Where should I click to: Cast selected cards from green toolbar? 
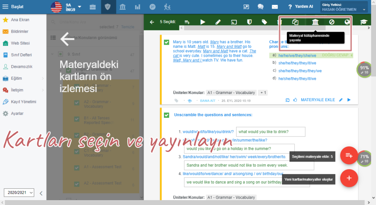[234, 22]
